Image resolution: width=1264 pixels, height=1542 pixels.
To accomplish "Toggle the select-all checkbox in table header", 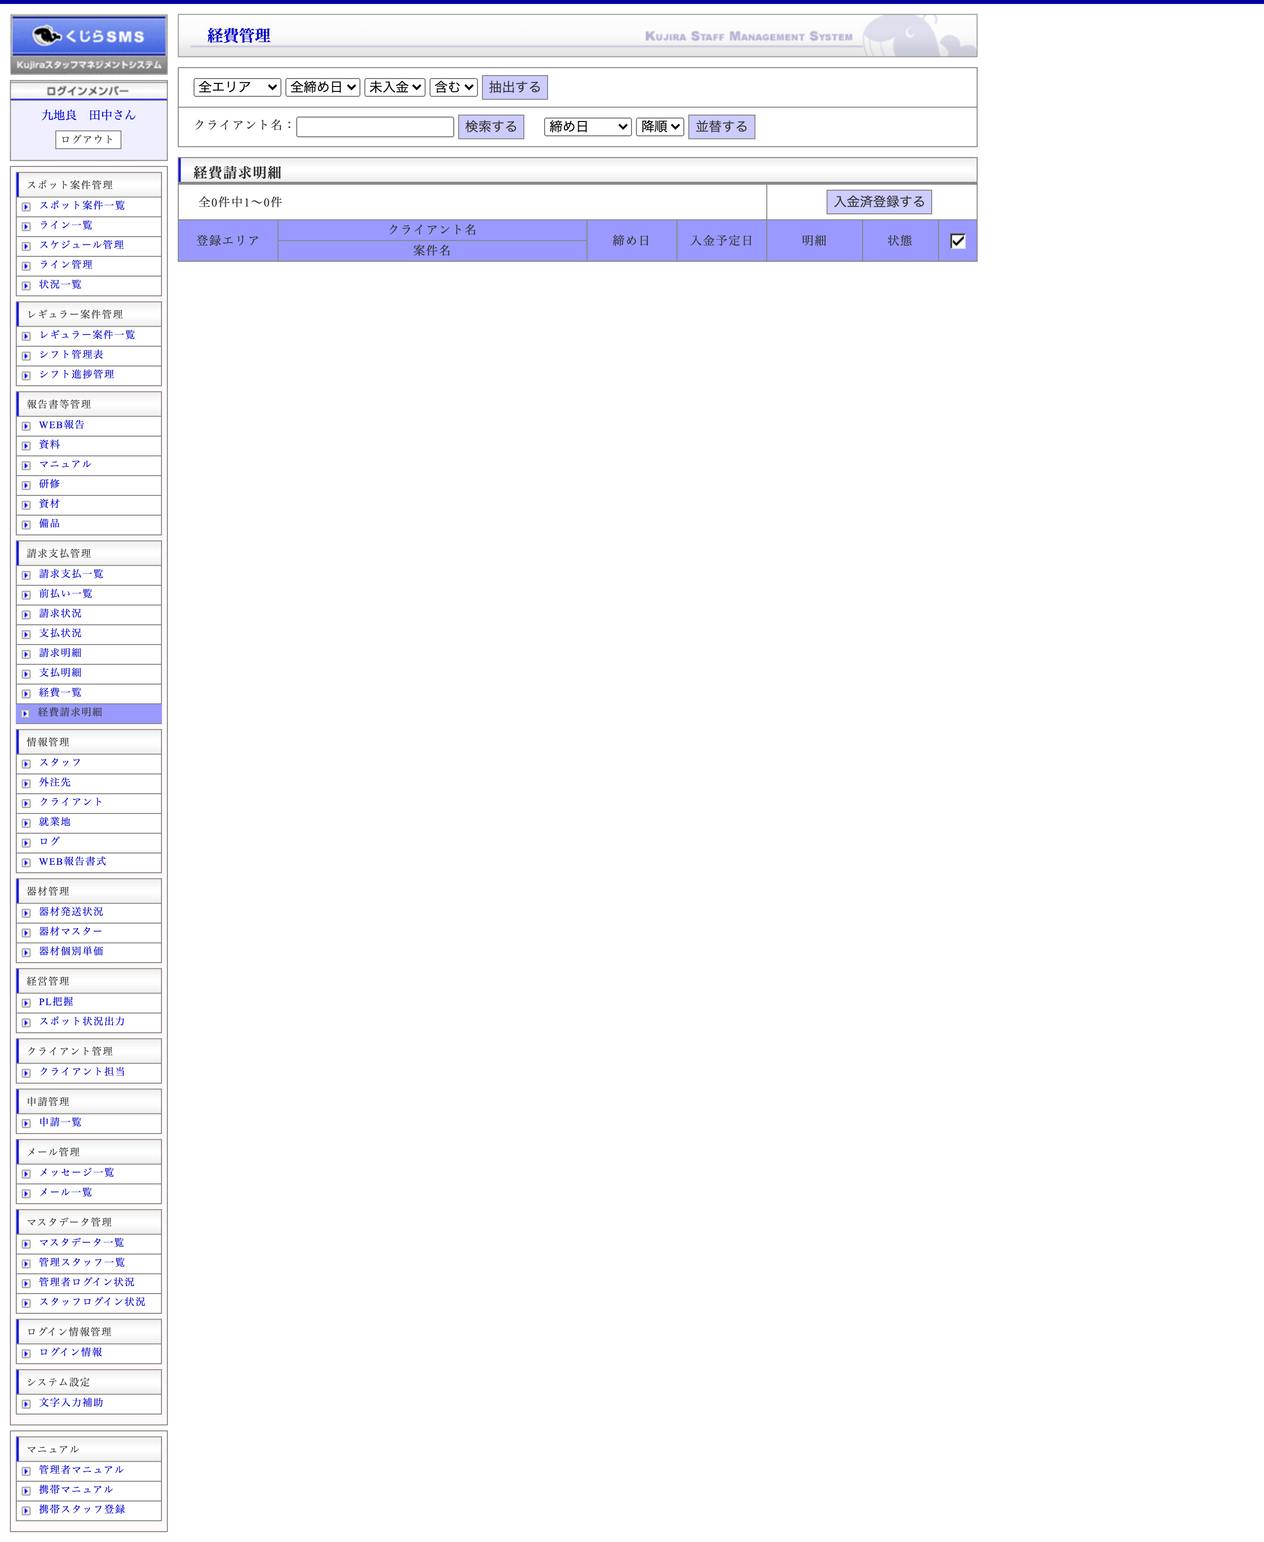I will point(957,241).
